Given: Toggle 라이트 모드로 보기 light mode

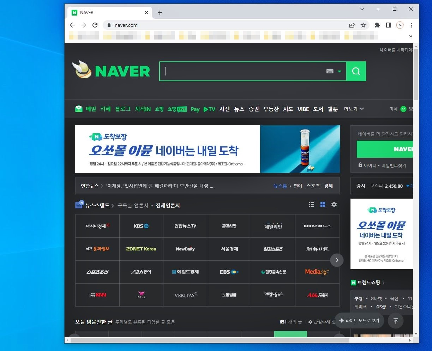Looking at the screenshot, I should (x=359, y=321).
